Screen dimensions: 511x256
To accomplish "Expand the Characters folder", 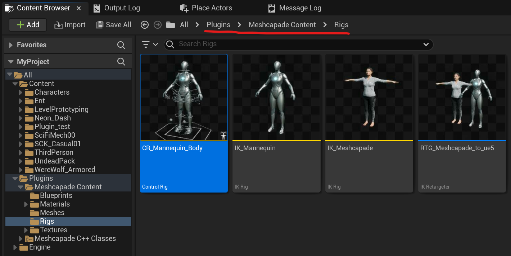I will [x=21, y=92].
